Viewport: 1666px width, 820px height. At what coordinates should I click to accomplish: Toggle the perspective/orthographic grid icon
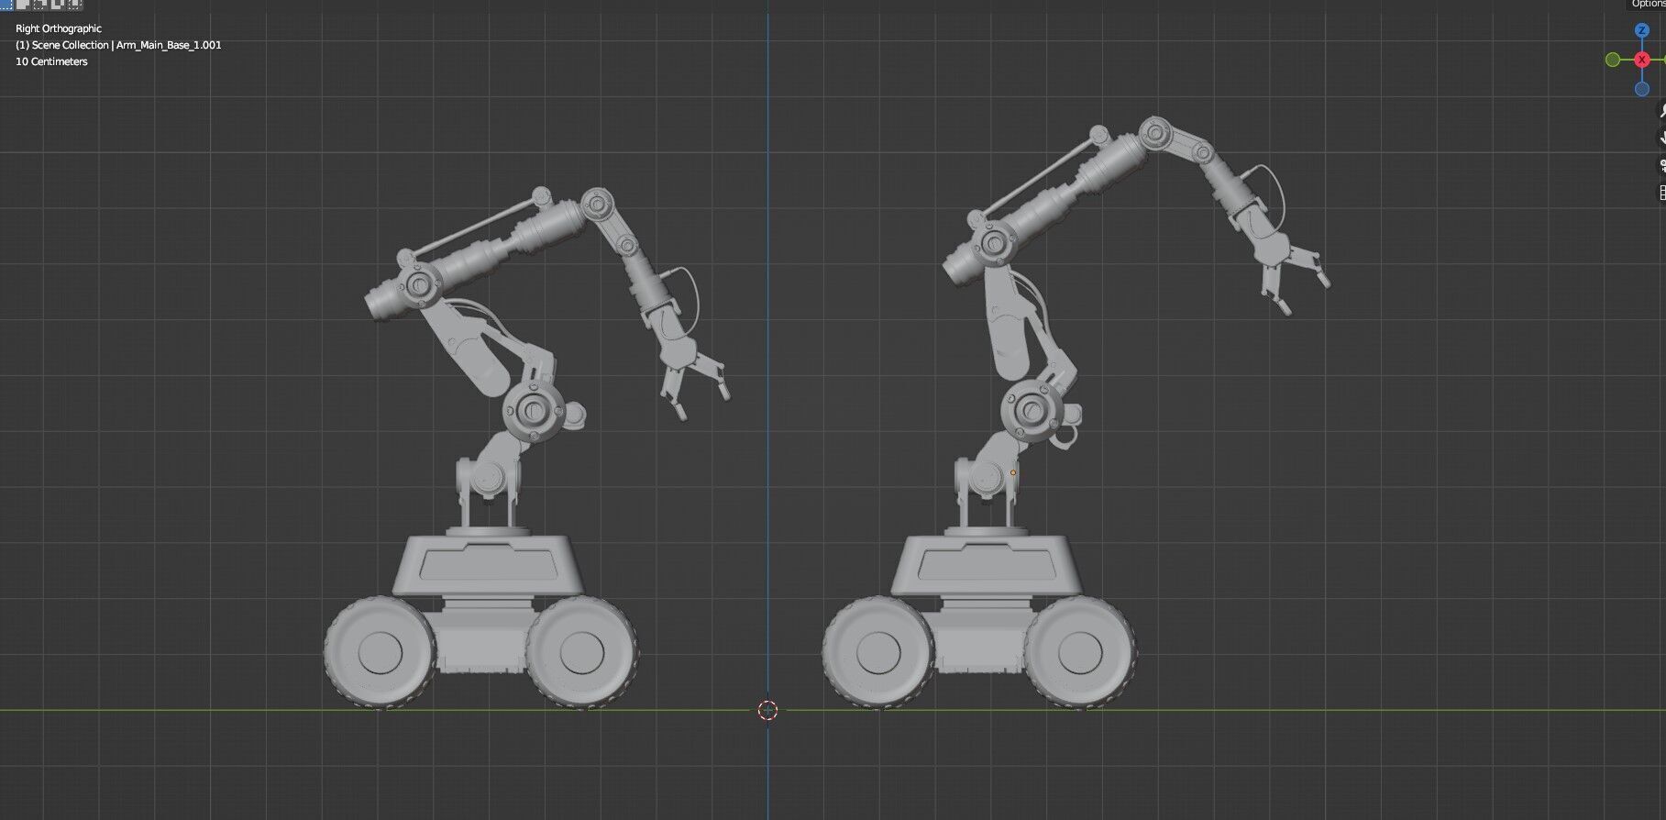click(1661, 193)
